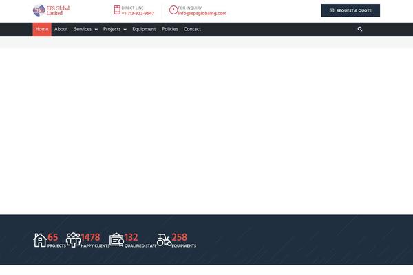Click the clock icon beside For Inquiry

coord(173,10)
